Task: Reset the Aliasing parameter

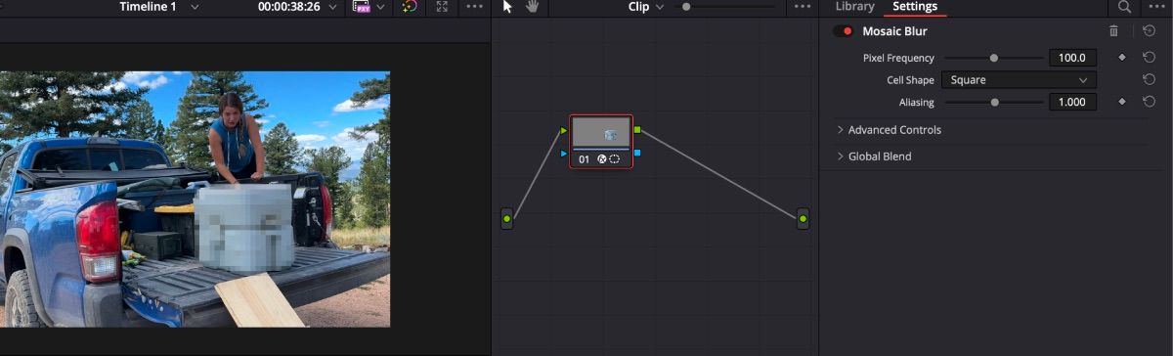Action: 1150,102
